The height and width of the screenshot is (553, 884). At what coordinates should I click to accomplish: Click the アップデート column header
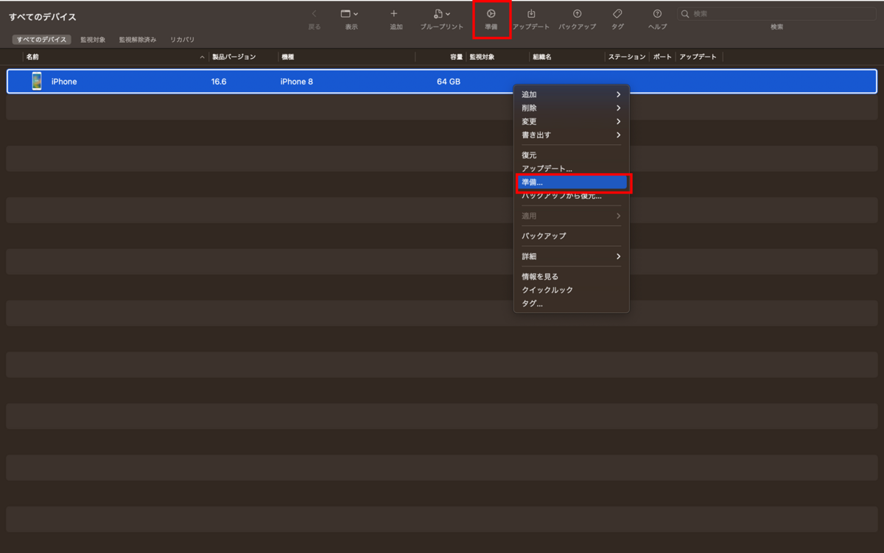coord(698,57)
